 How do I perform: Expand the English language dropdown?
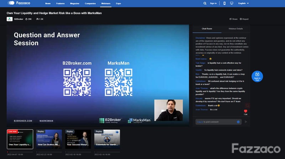(x=243, y=3)
